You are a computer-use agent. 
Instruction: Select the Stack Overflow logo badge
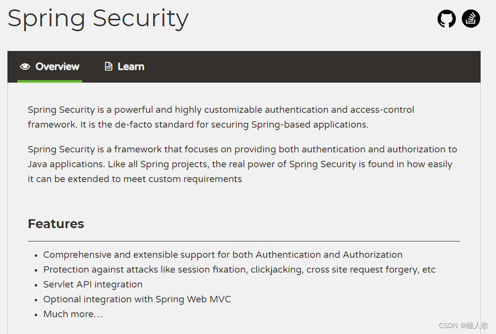[471, 18]
